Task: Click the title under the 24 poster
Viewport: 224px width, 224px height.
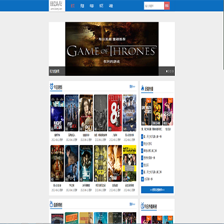Action: [86, 185]
